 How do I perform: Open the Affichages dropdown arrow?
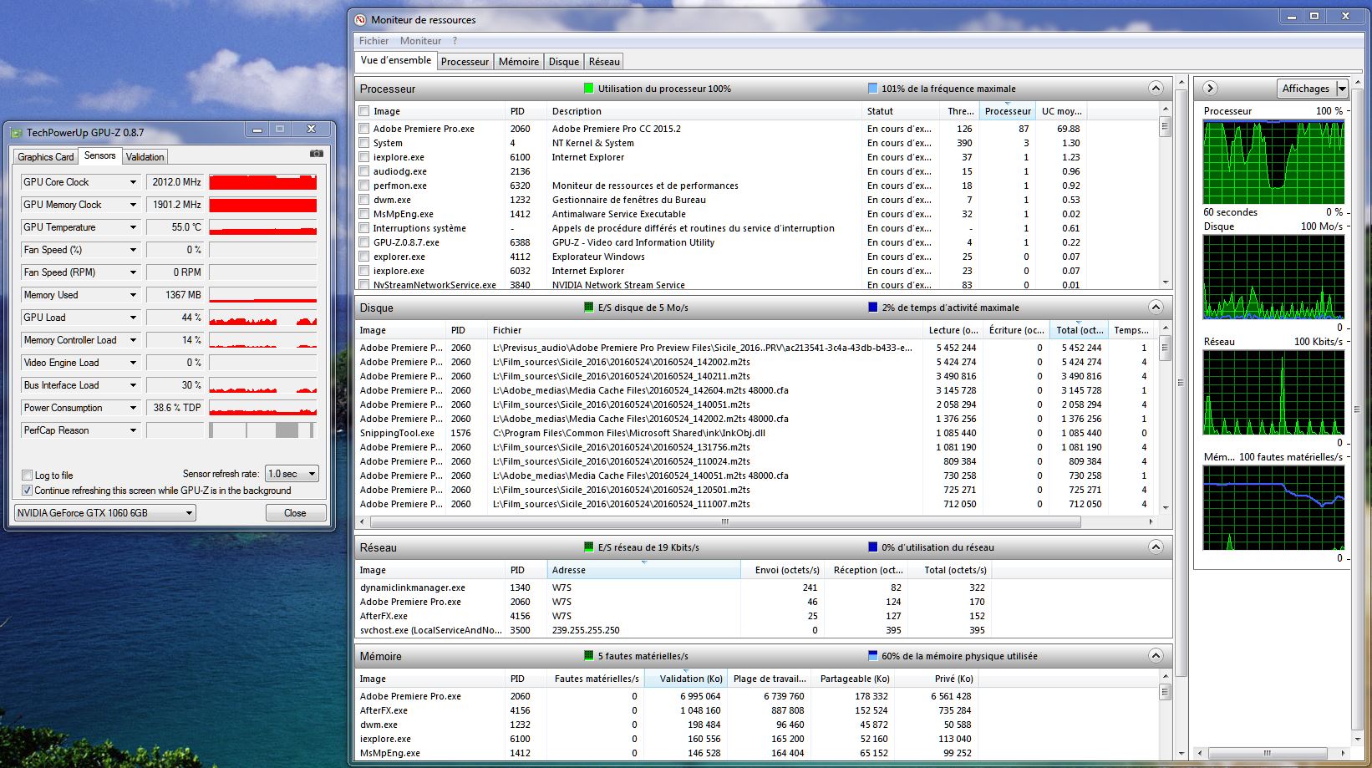(x=1342, y=88)
